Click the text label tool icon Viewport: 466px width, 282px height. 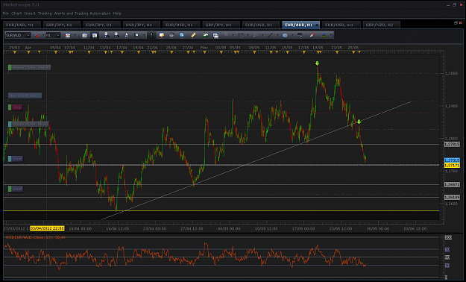(x=300, y=35)
